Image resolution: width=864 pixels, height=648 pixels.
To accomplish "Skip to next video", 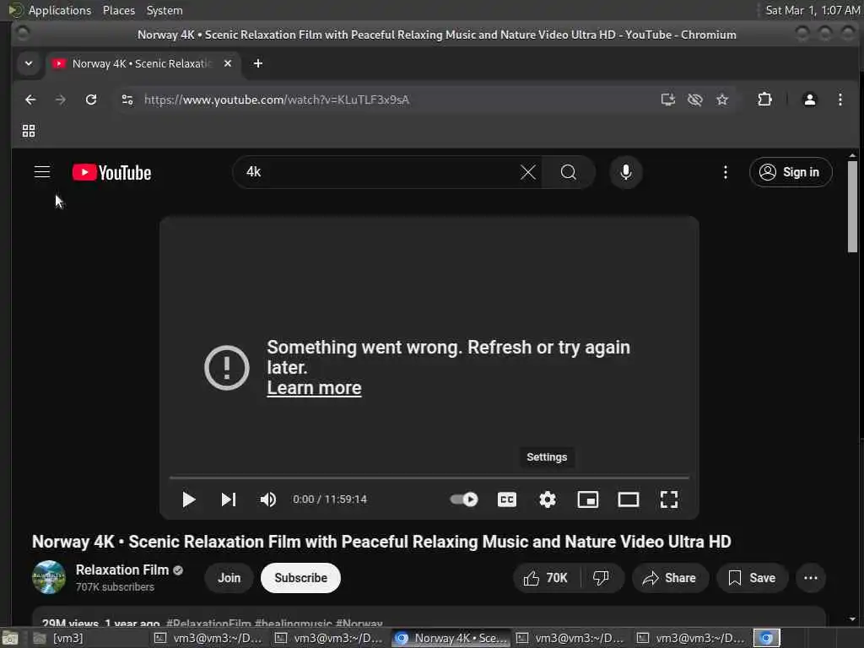I will point(228,499).
